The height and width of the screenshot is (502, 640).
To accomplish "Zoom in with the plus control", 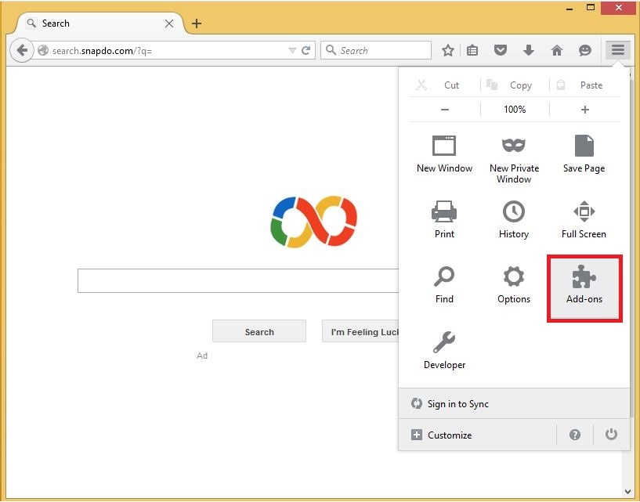I will 584,110.
